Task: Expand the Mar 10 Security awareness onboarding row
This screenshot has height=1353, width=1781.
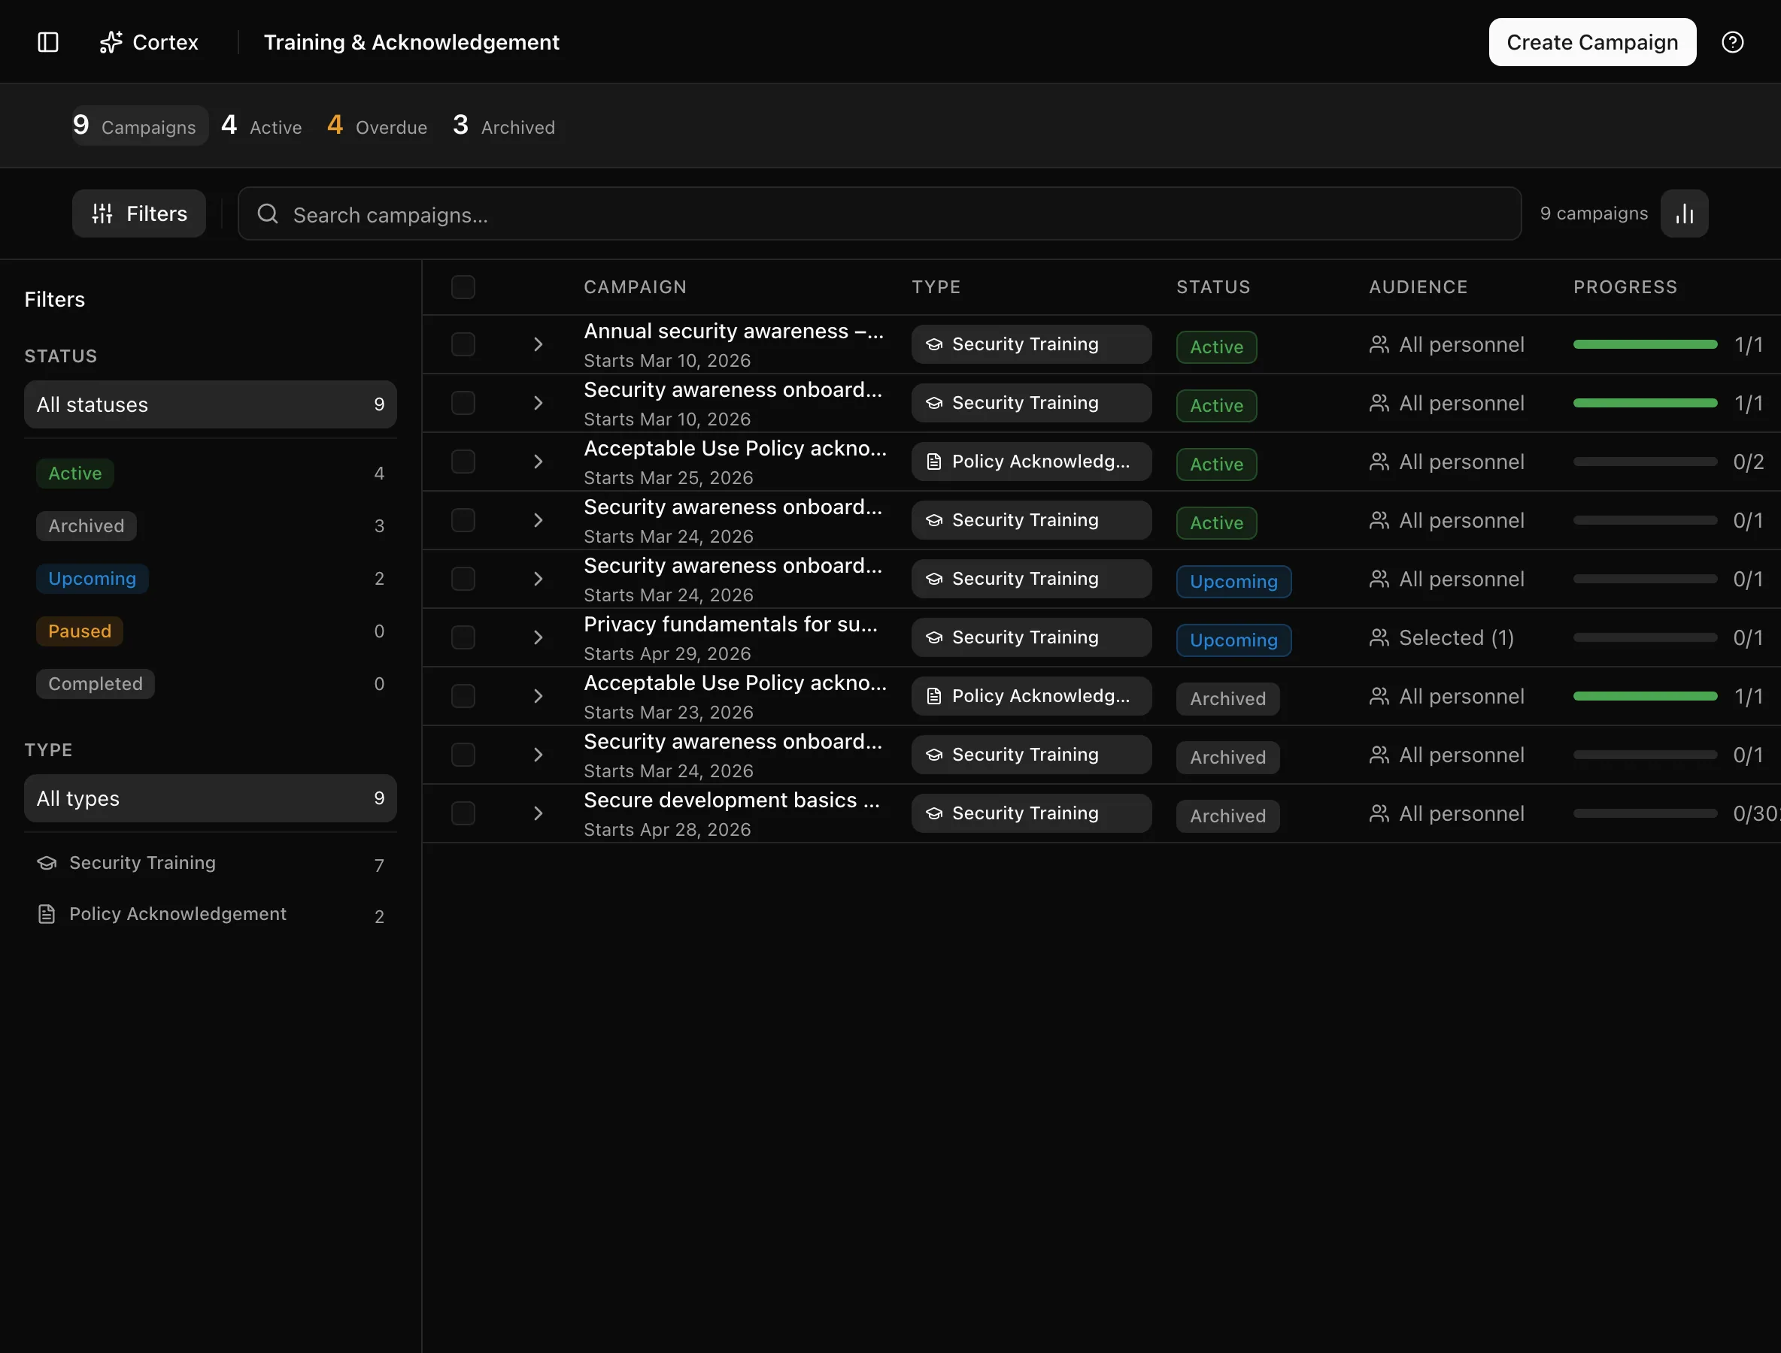Action: pyautogui.click(x=539, y=403)
